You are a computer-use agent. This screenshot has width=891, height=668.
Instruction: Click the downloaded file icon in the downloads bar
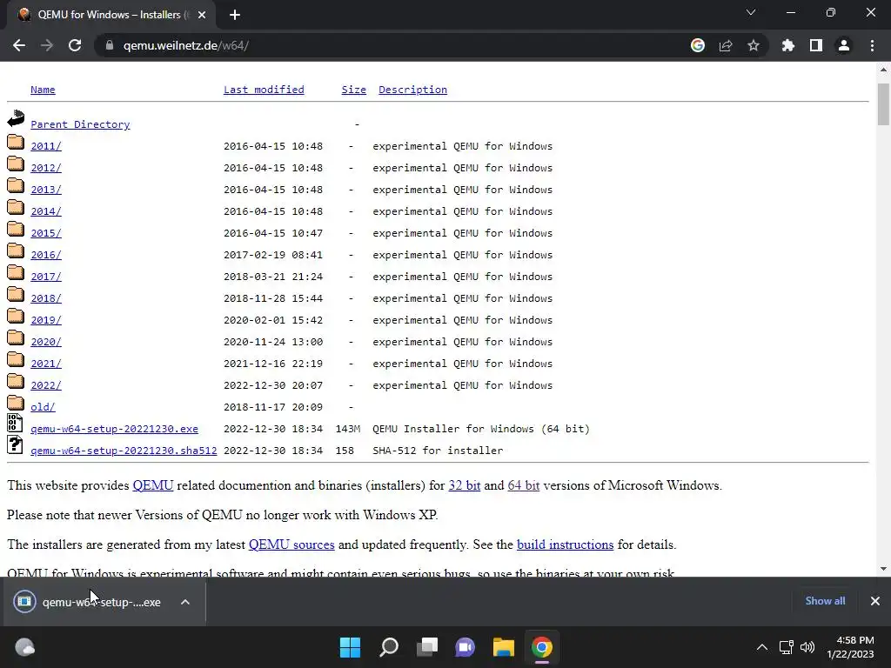click(x=24, y=602)
